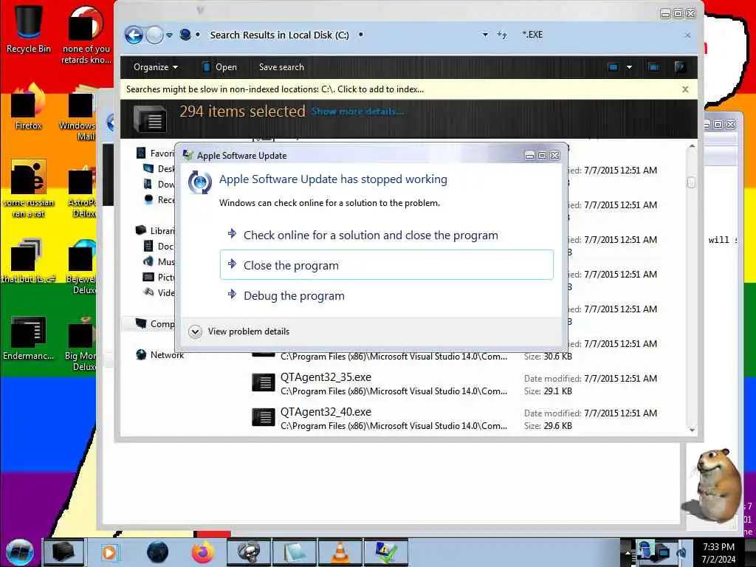This screenshot has width=756, height=567.
Task: Click Firefox icon in taskbar
Action: (x=203, y=552)
